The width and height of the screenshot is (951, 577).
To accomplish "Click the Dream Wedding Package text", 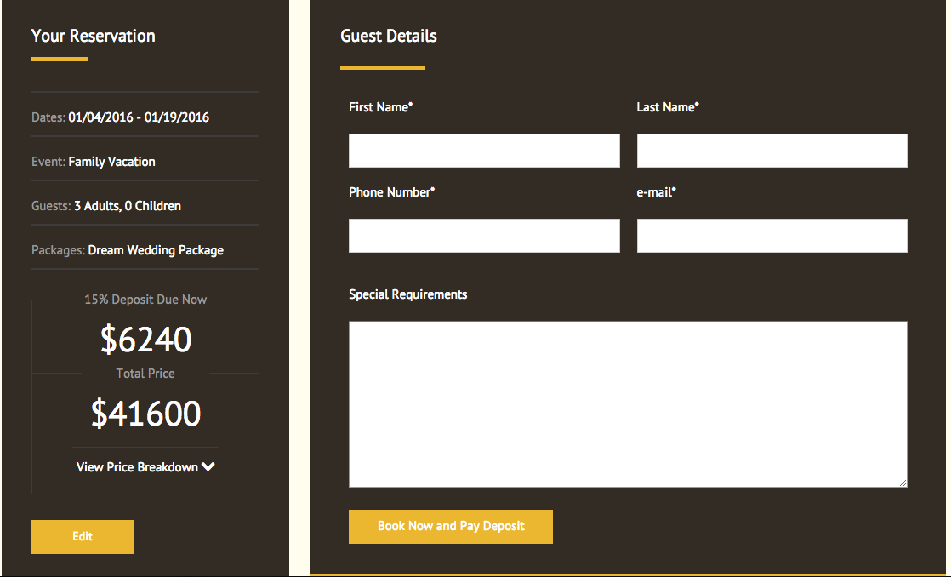I will [156, 250].
